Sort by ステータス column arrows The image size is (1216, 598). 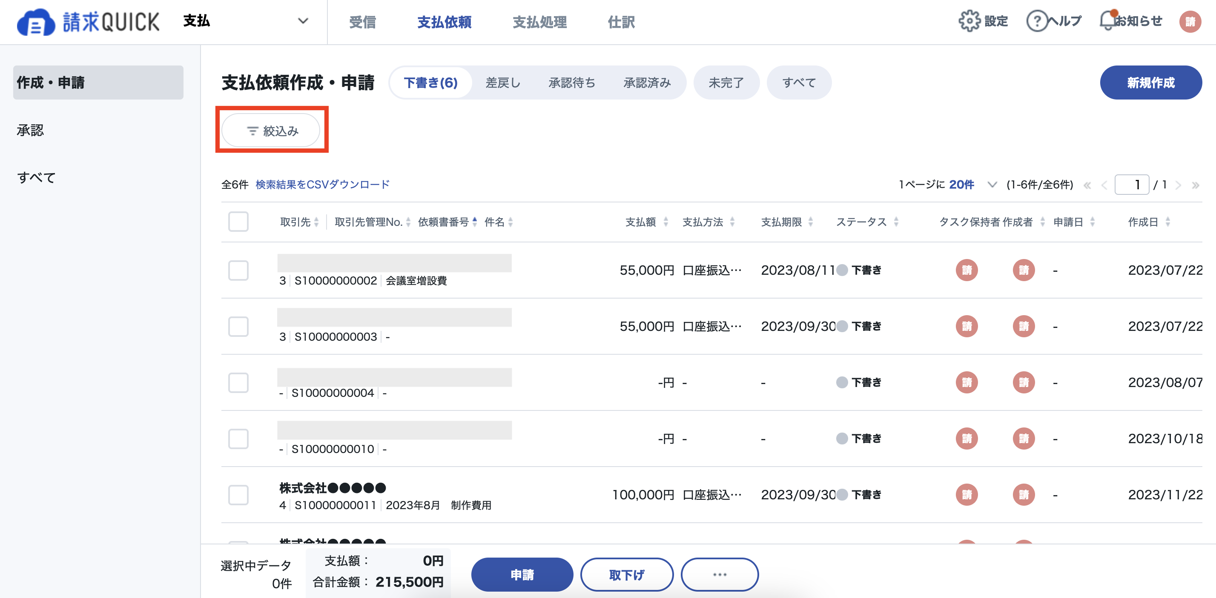(x=896, y=222)
